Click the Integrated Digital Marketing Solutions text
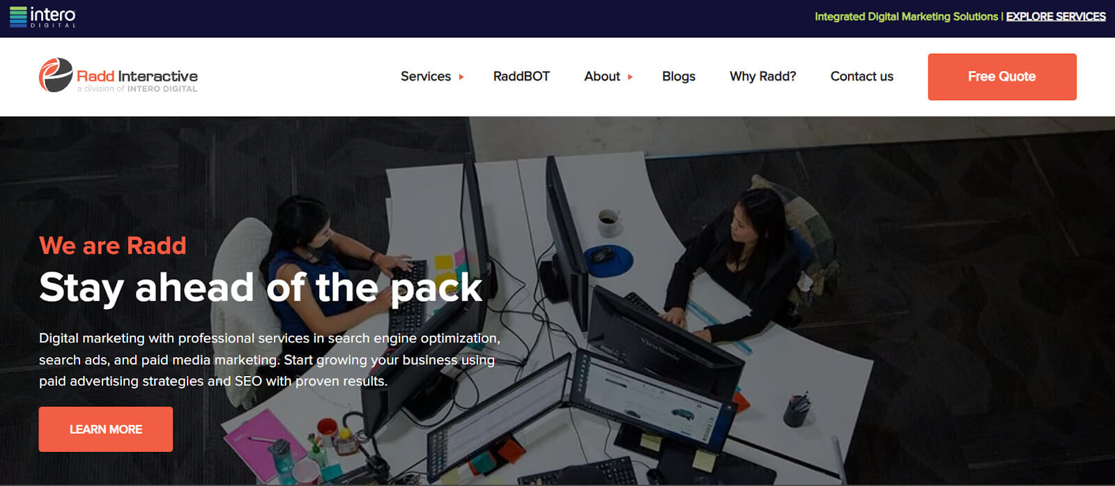1115x486 pixels. [x=906, y=17]
